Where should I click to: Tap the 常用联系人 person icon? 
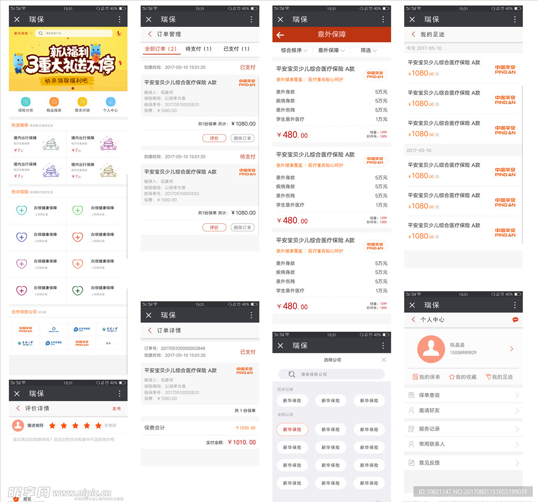411,444
